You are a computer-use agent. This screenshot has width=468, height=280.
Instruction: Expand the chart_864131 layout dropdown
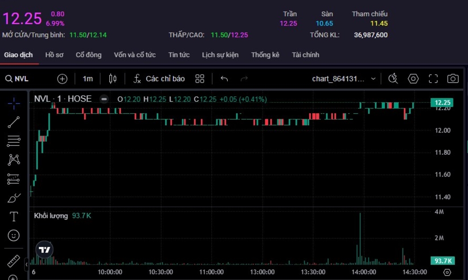(x=373, y=79)
